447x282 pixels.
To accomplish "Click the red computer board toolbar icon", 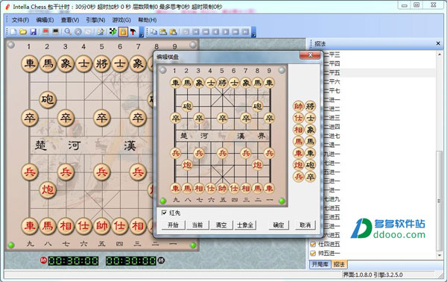I will point(45,31).
